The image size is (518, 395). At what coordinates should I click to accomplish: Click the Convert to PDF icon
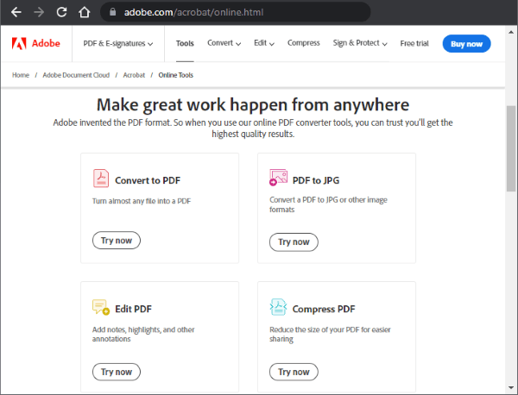101,179
